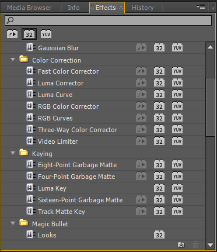Click the scroll up arrow
Viewport: 217px width, 252px height.
pyautogui.click(x=210, y=47)
